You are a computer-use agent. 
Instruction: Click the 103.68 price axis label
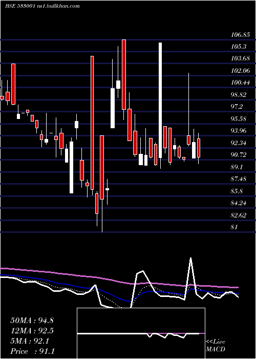[240, 58]
